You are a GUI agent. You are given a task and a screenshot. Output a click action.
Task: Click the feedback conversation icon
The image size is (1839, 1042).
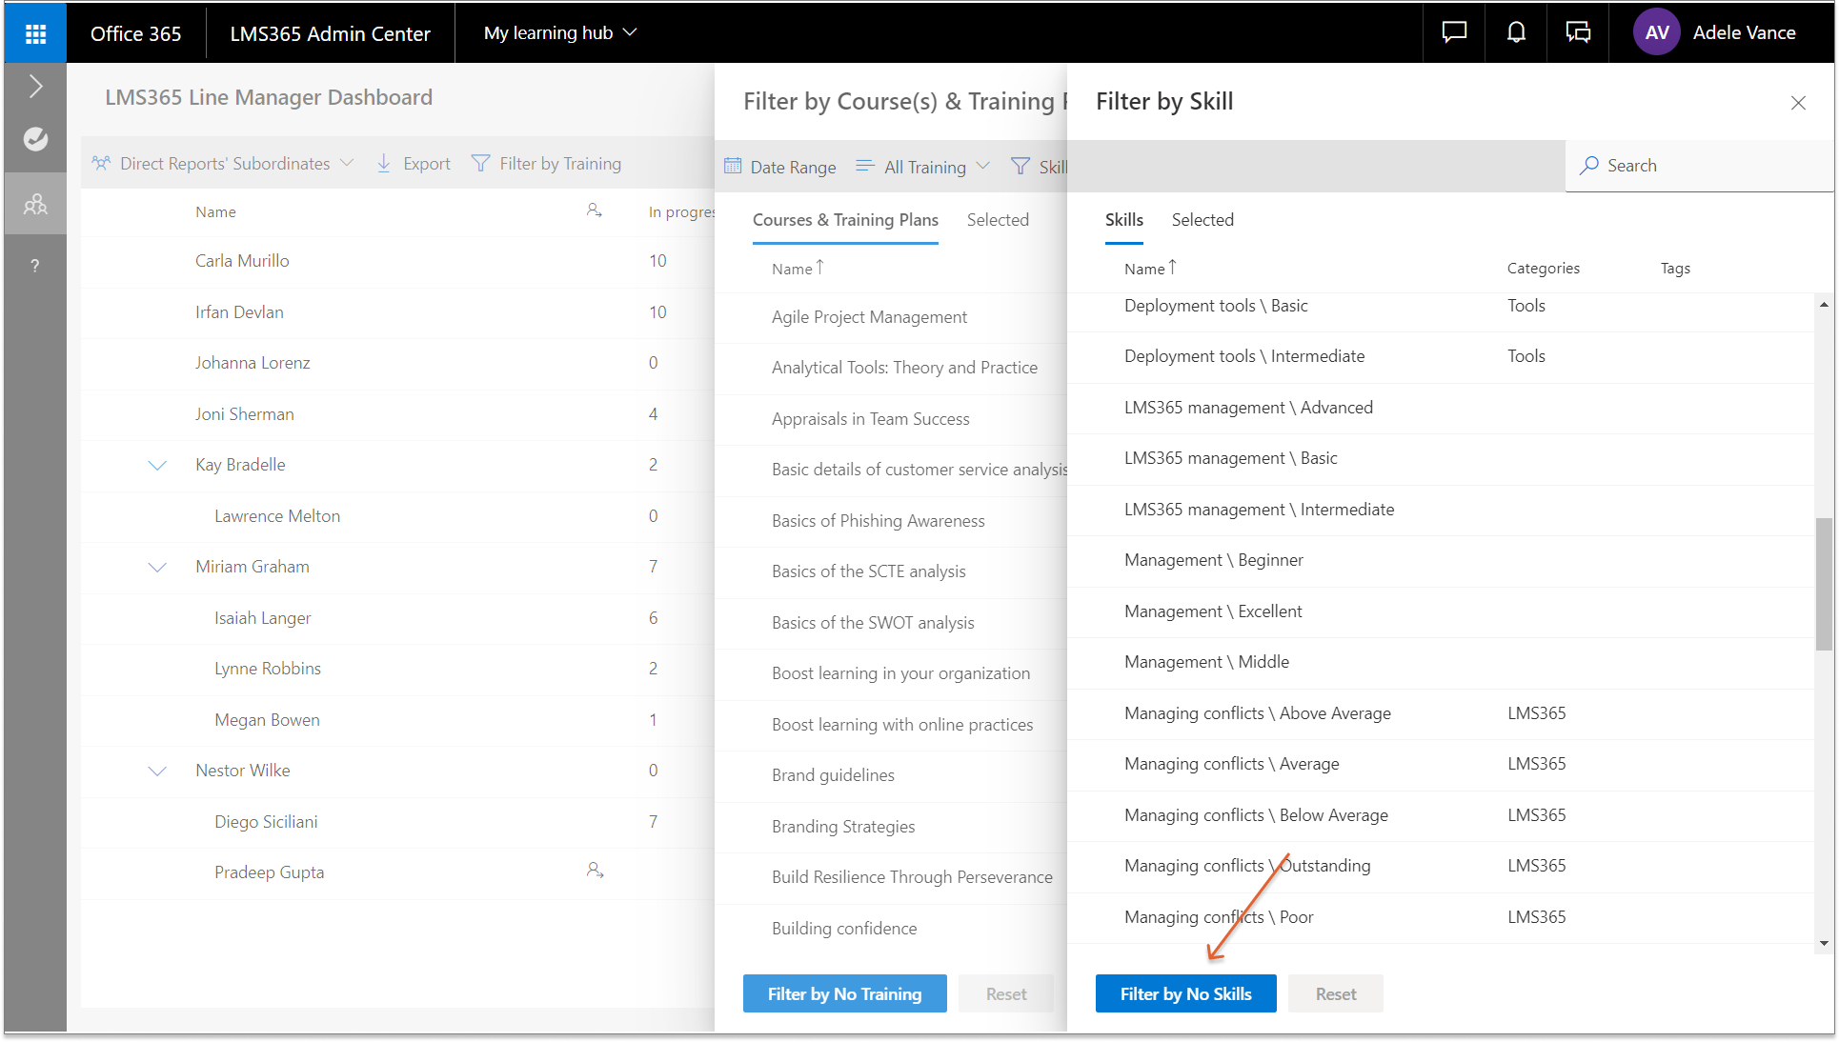coord(1578,33)
